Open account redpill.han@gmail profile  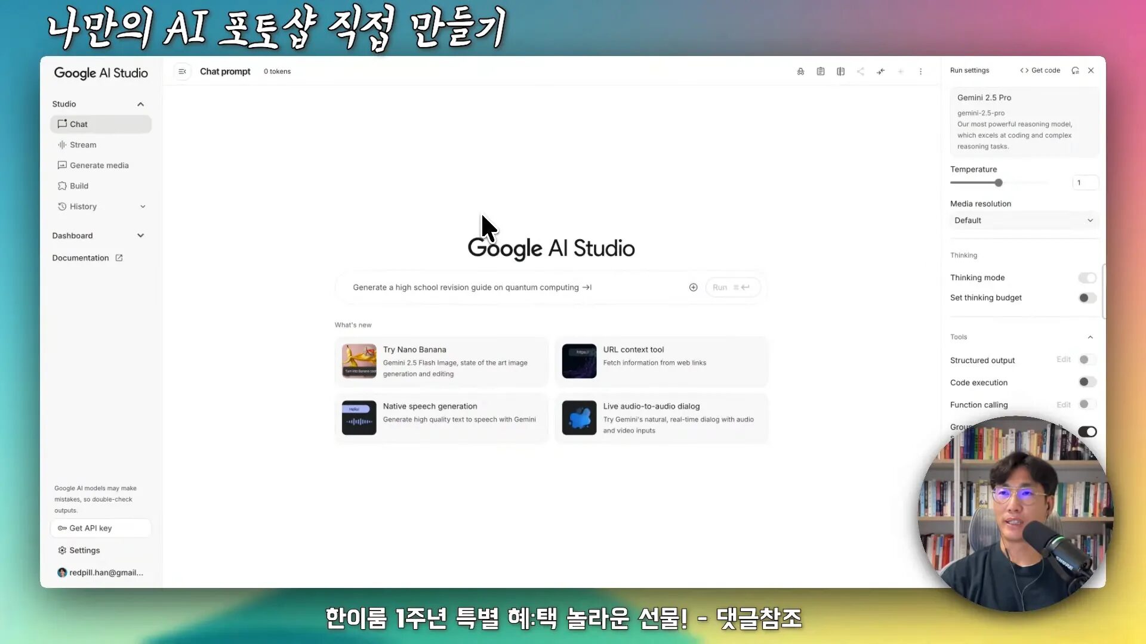[100, 572]
